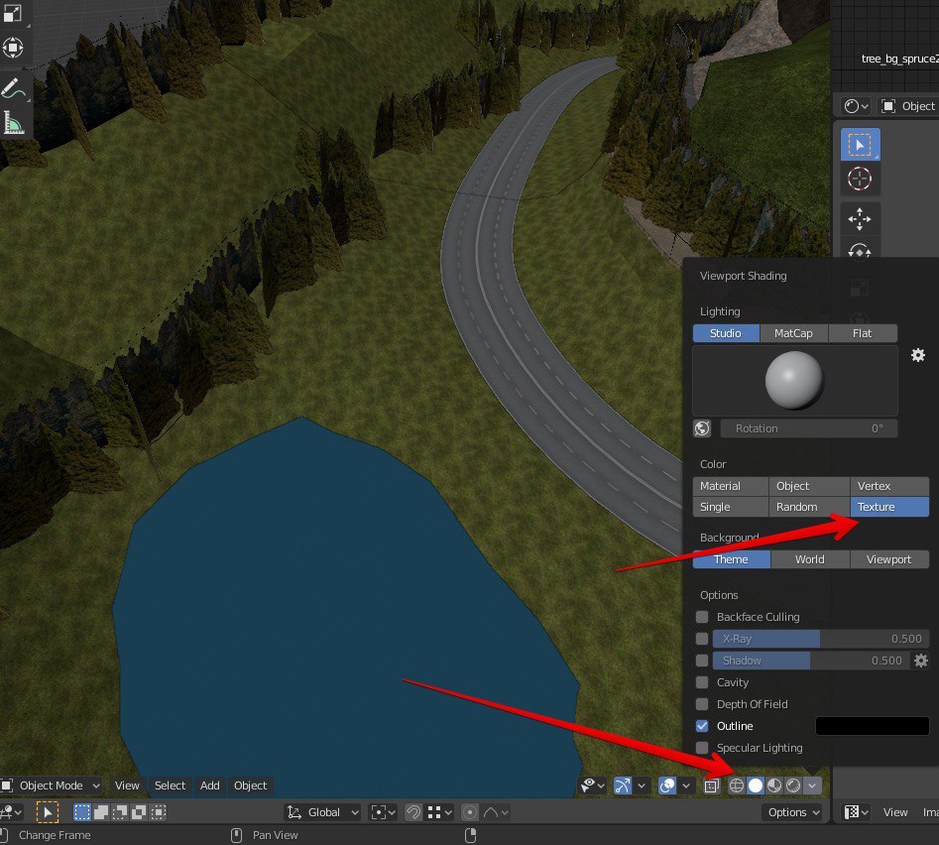Enable X-Ray checkbox in options
Viewport: 939px width, 845px height.
[x=702, y=639]
